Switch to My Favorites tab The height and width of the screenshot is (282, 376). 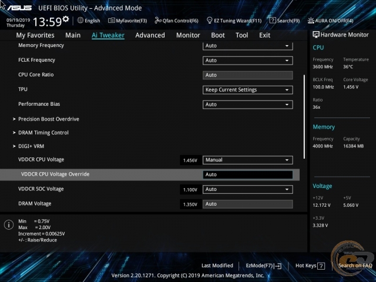coord(35,35)
